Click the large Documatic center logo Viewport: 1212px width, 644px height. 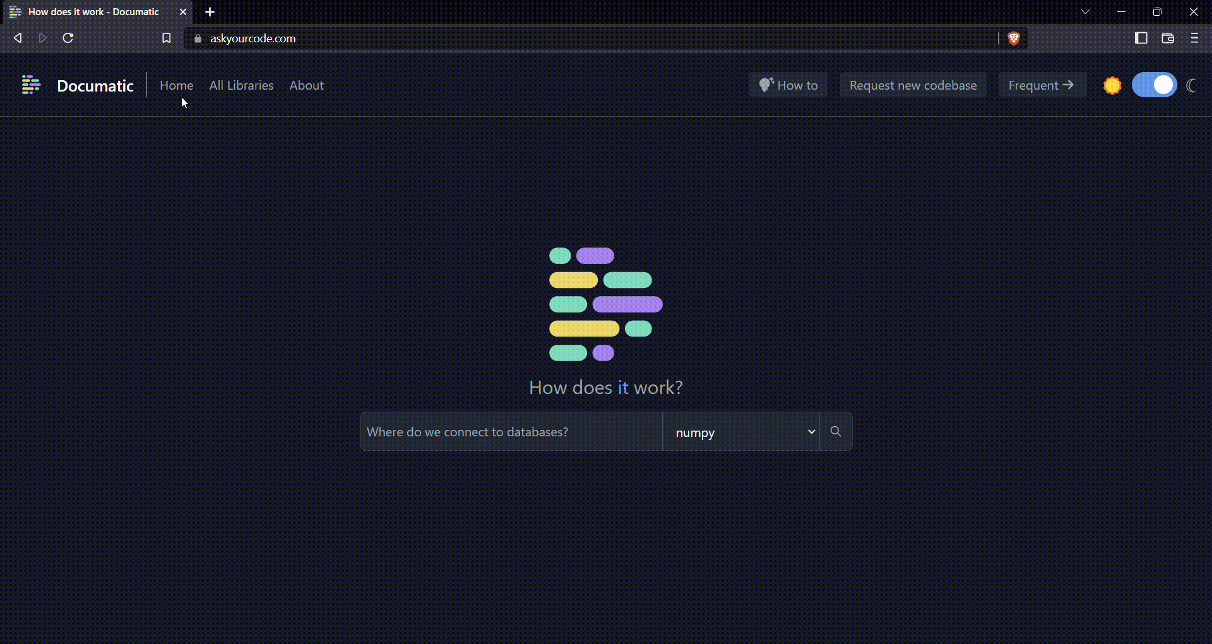tap(606, 304)
